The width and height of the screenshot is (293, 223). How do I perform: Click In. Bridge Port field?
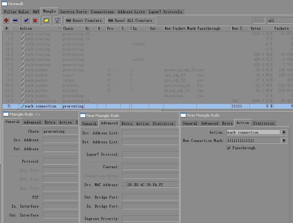pyautogui.click(x=150, y=206)
